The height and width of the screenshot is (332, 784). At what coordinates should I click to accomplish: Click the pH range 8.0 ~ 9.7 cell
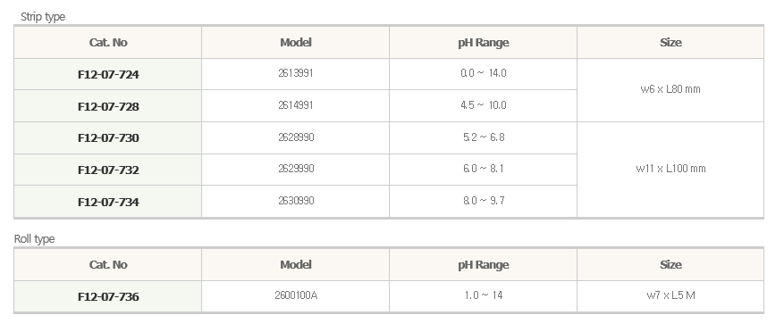[x=483, y=201]
